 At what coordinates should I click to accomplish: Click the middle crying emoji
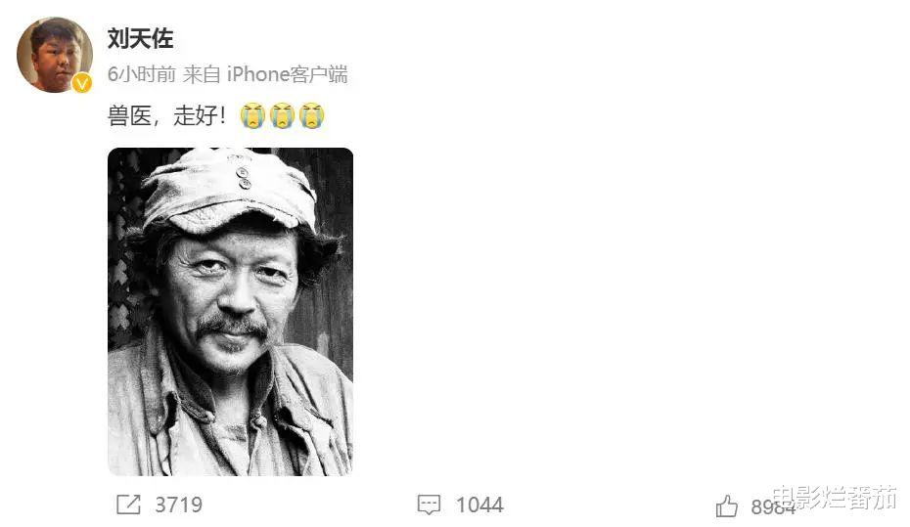click(x=282, y=115)
